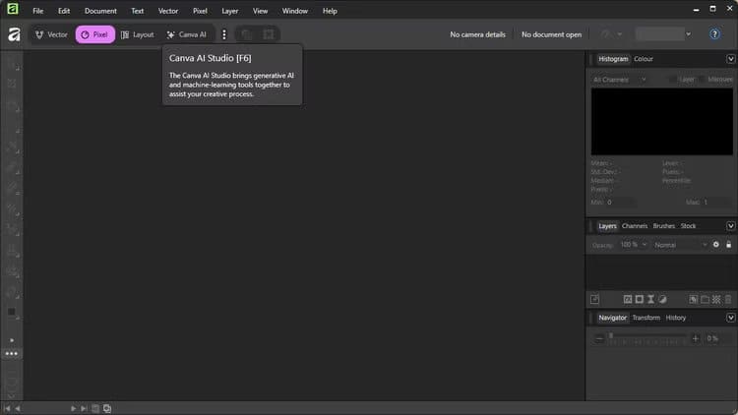Open the Layer menu
Viewport: 738px width, 415px height.
(x=230, y=11)
